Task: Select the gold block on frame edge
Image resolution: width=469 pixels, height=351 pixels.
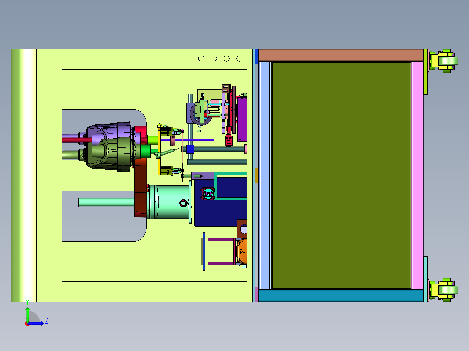Action: [257, 175]
